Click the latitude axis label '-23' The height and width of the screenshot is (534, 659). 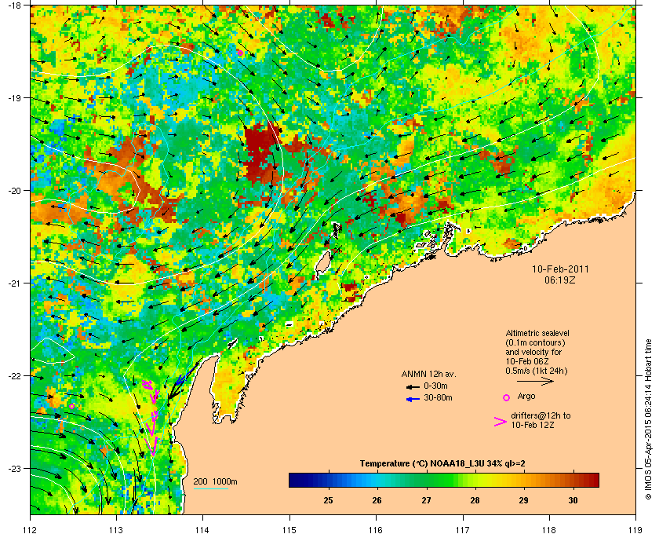coord(14,468)
